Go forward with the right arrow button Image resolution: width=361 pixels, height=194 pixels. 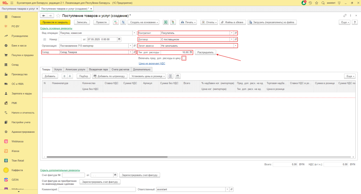[50, 15]
